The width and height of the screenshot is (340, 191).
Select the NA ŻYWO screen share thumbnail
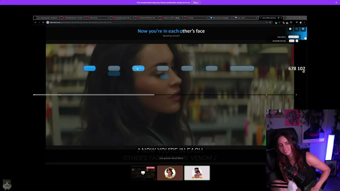(x=143, y=173)
